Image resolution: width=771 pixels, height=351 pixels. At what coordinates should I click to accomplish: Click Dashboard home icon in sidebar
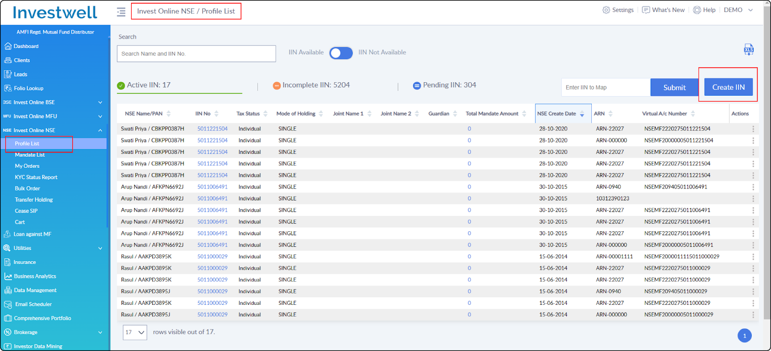pyautogui.click(x=8, y=46)
